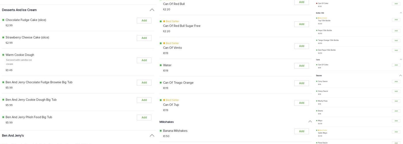Click the green dot next to Warm Cookie Dough
Image resolution: width=403 pixels, height=144 pixels.
[3, 55]
